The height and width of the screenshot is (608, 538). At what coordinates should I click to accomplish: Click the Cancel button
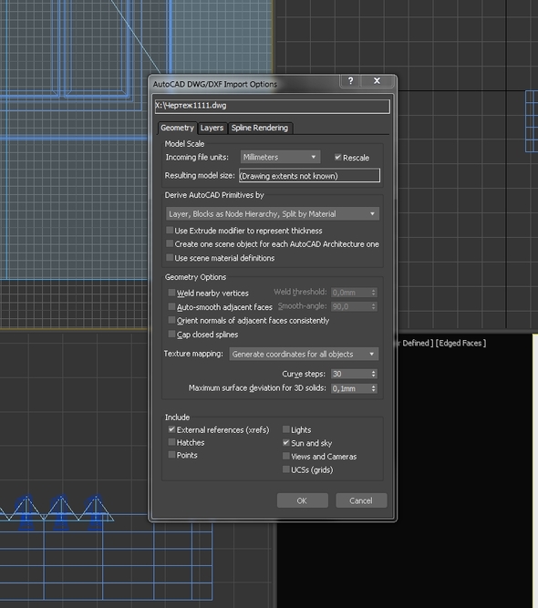coord(361,500)
